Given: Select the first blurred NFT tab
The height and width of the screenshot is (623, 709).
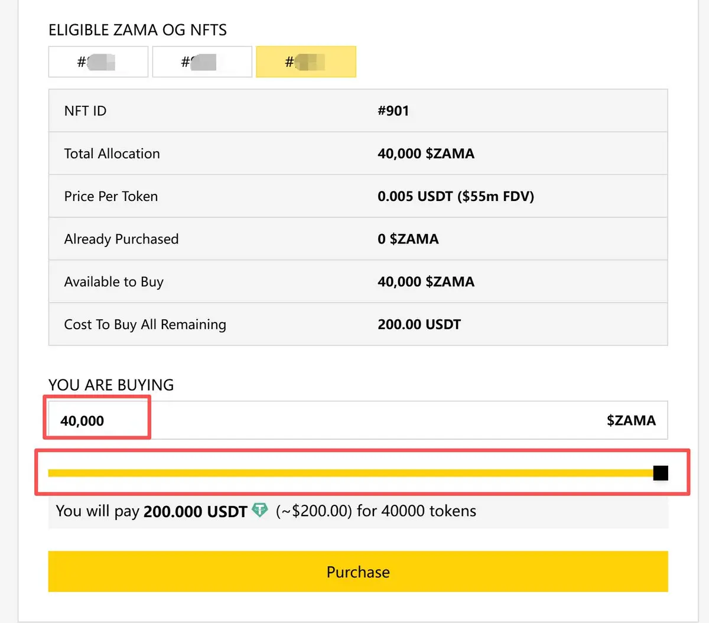Looking at the screenshot, I should [x=98, y=61].
